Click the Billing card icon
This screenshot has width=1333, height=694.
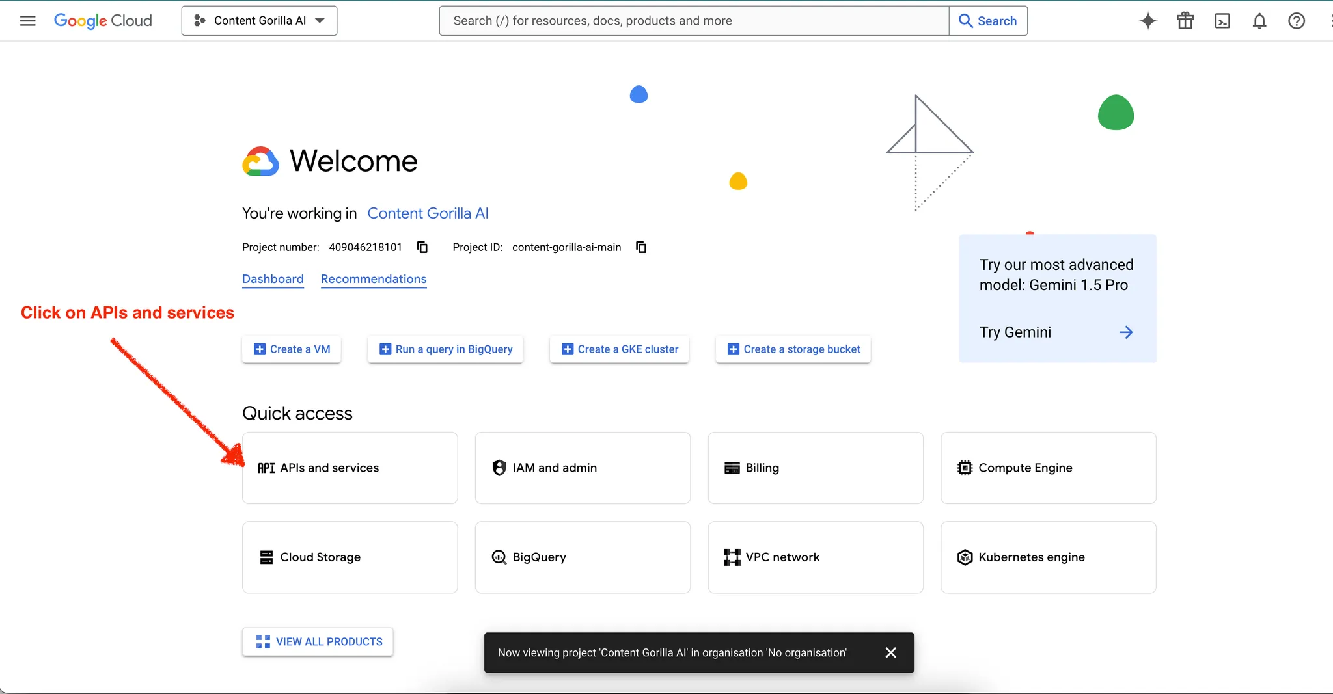732,468
